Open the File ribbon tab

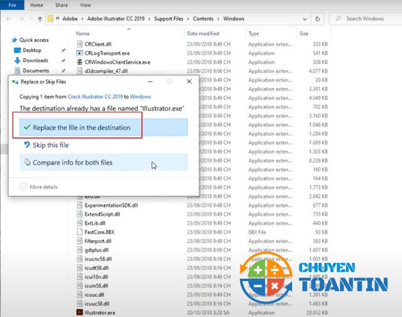pyautogui.click(x=12, y=5)
